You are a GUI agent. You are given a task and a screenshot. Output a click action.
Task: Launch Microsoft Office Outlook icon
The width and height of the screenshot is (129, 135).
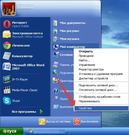tap(7, 34)
